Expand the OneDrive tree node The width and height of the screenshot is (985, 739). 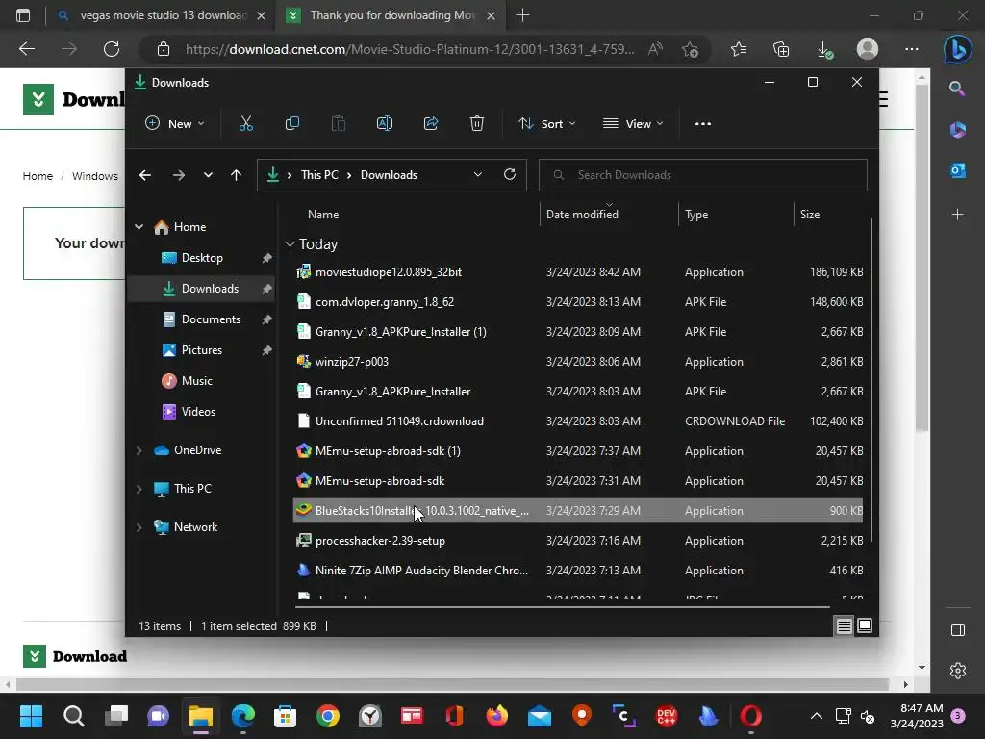[x=139, y=450]
